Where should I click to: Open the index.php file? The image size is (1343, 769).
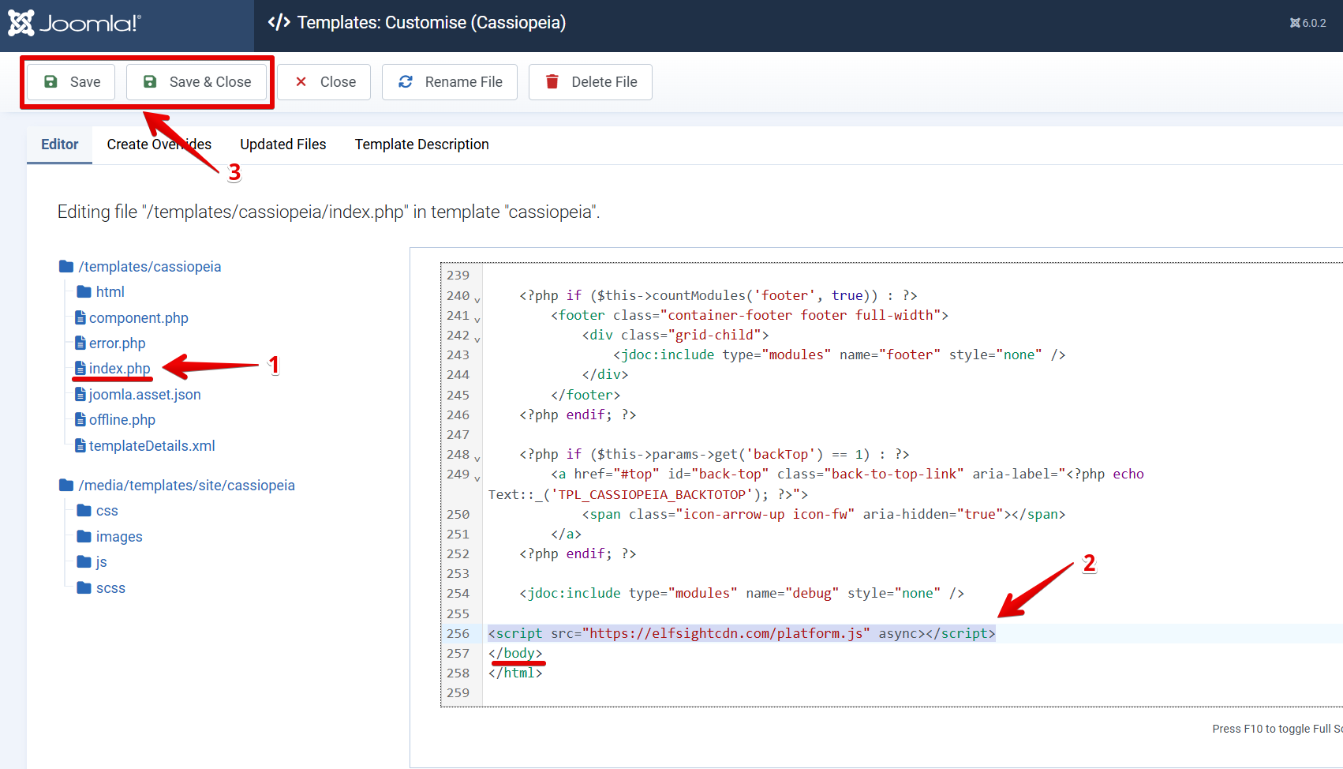pyautogui.click(x=119, y=369)
